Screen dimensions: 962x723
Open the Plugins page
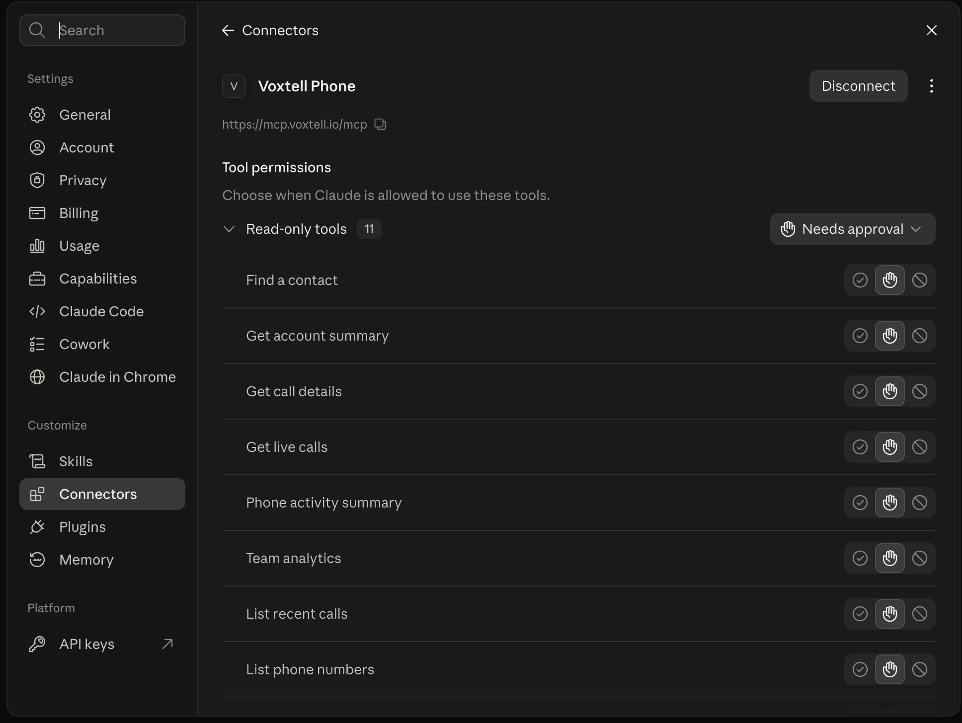(x=102, y=527)
